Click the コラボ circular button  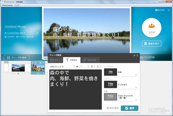click(x=152, y=28)
